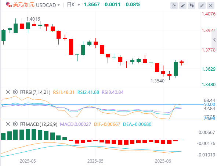Click the 2025-06 date axis label
This screenshot has height=166, width=217.
coord(163,161)
